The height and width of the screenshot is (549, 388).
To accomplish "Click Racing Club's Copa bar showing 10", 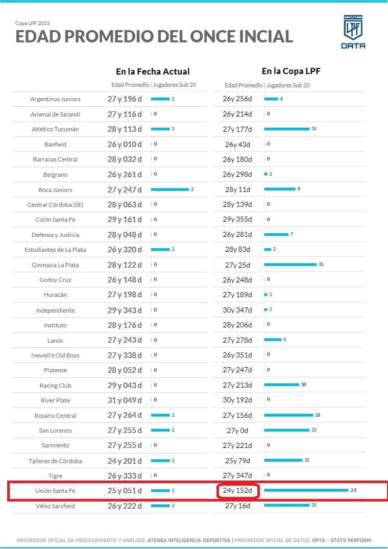I will [x=282, y=385].
